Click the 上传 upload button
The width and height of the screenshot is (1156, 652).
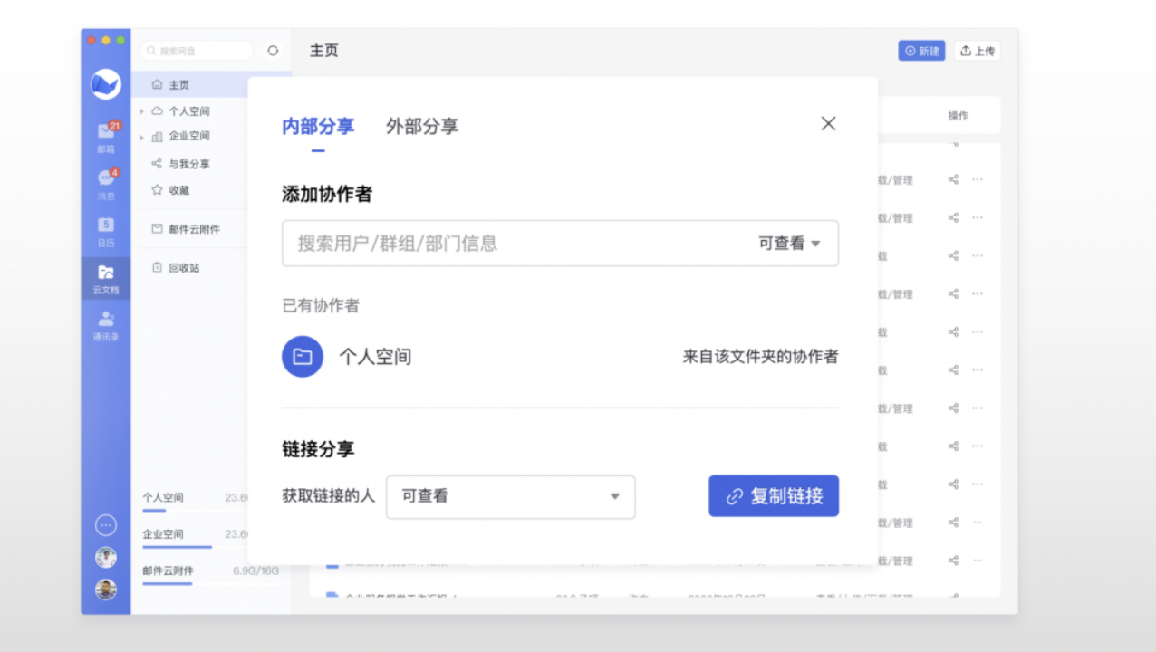(977, 51)
